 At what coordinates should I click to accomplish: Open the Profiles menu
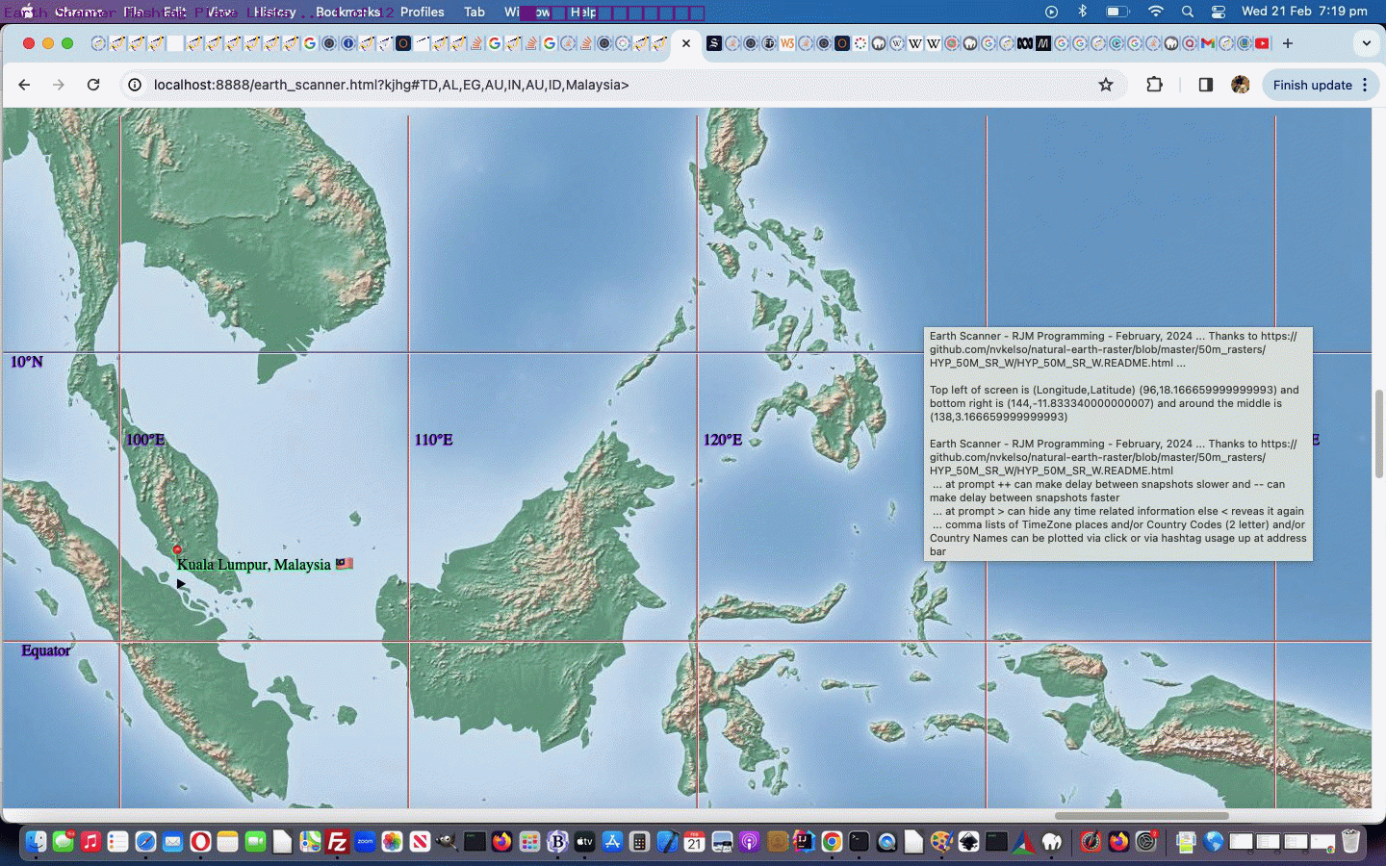click(x=422, y=12)
